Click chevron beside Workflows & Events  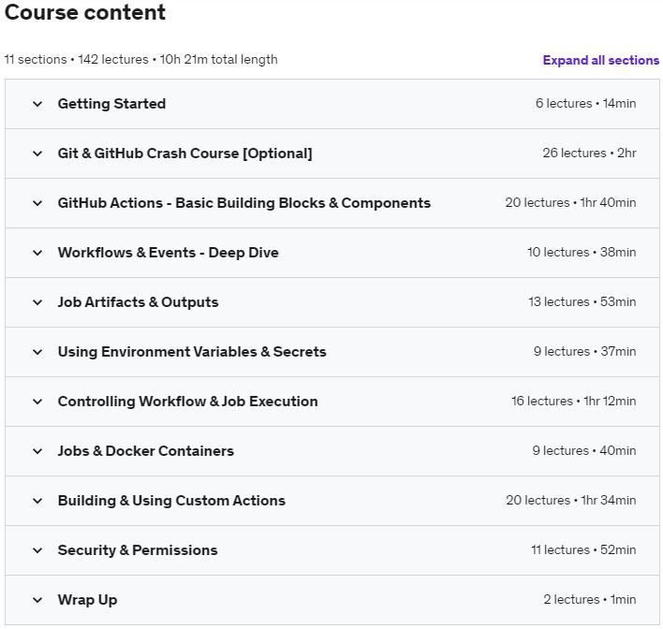pyautogui.click(x=37, y=253)
